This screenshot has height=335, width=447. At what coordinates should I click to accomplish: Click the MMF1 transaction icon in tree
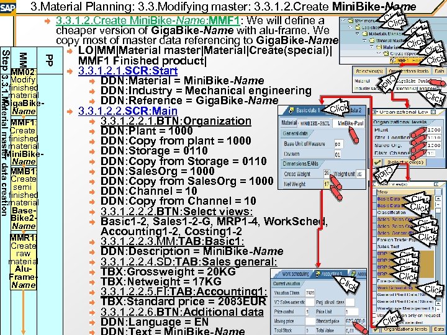point(393,60)
